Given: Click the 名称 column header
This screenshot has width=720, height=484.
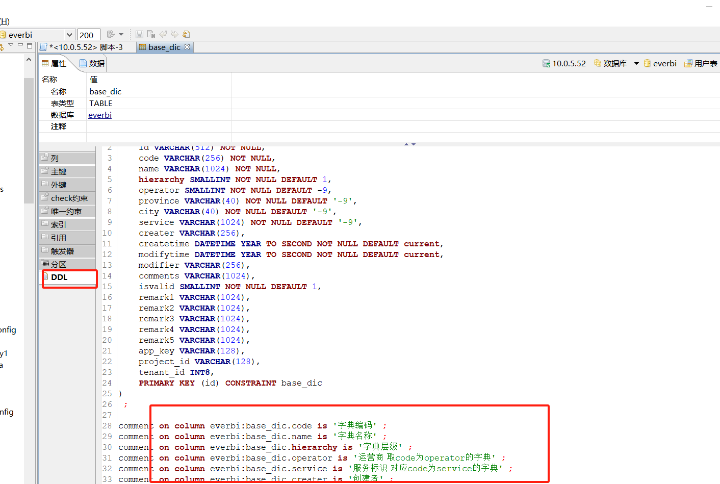Looking at the screenshot, I should [49, 79].
